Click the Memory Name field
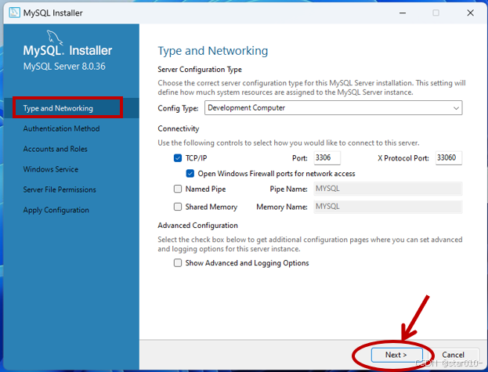Viewport: 488px width, 372px height. 388,207
